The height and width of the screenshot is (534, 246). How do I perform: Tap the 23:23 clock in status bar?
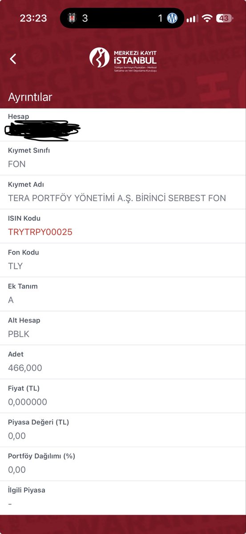point(33,18)
